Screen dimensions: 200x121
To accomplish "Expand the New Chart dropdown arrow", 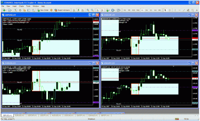I will tap(6, 10).
